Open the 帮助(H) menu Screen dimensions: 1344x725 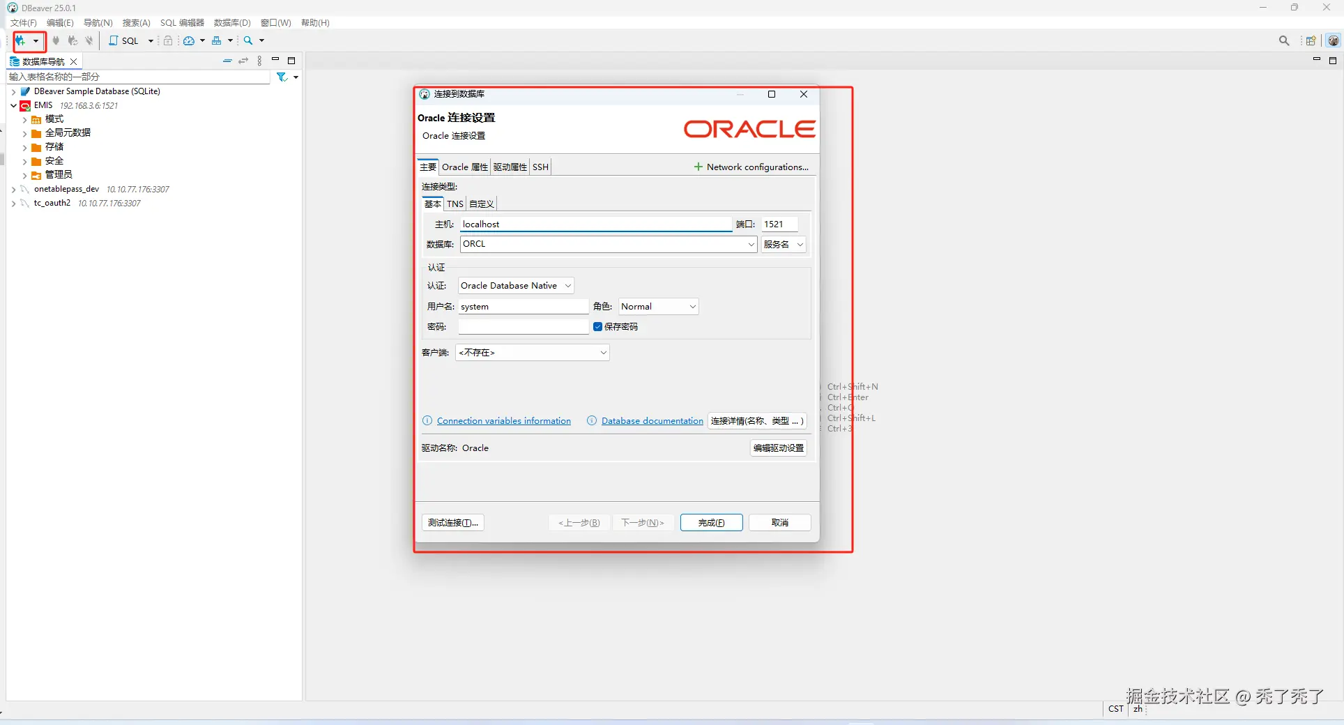[x=315, y=23]
